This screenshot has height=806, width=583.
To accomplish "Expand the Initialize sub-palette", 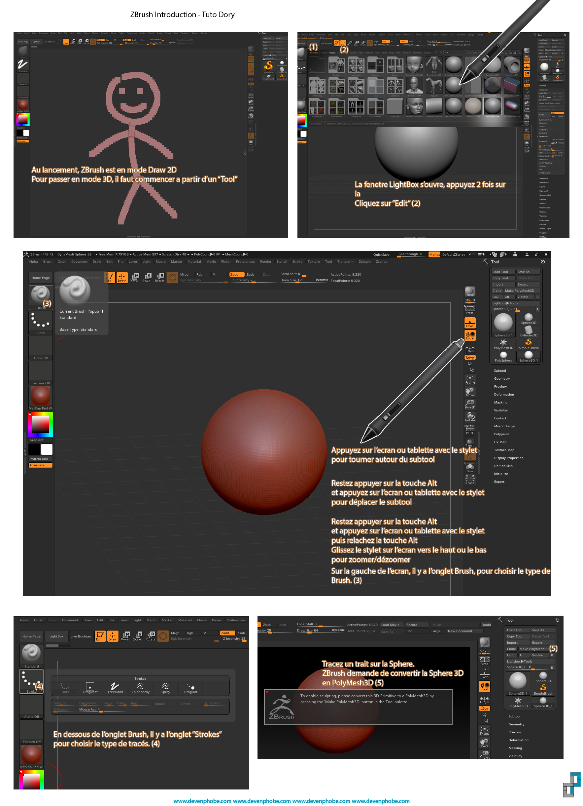I will [x=500, y=474].
